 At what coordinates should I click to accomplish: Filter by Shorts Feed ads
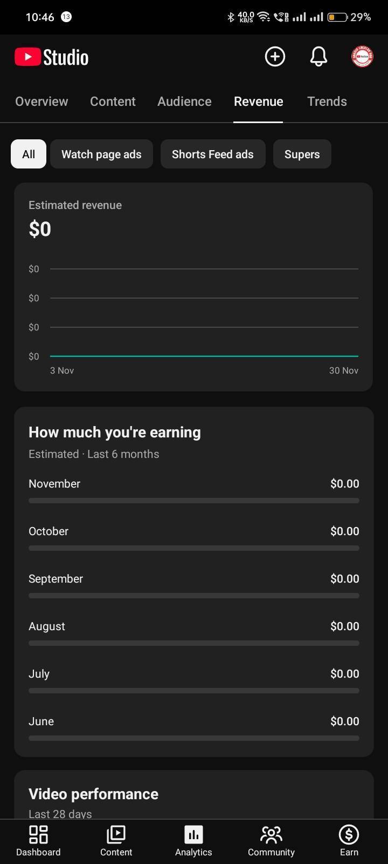pyautogui.click(x=213, y=154)
